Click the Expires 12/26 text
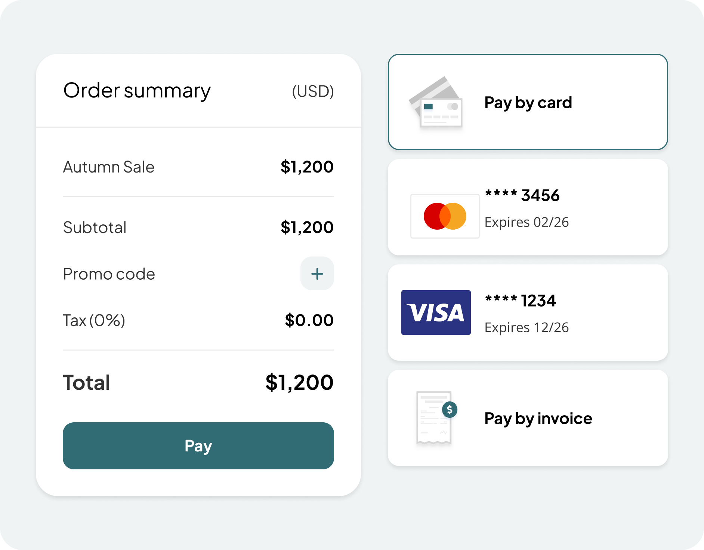The height and width of the screenshot is (550, 704). click(527, 327)
